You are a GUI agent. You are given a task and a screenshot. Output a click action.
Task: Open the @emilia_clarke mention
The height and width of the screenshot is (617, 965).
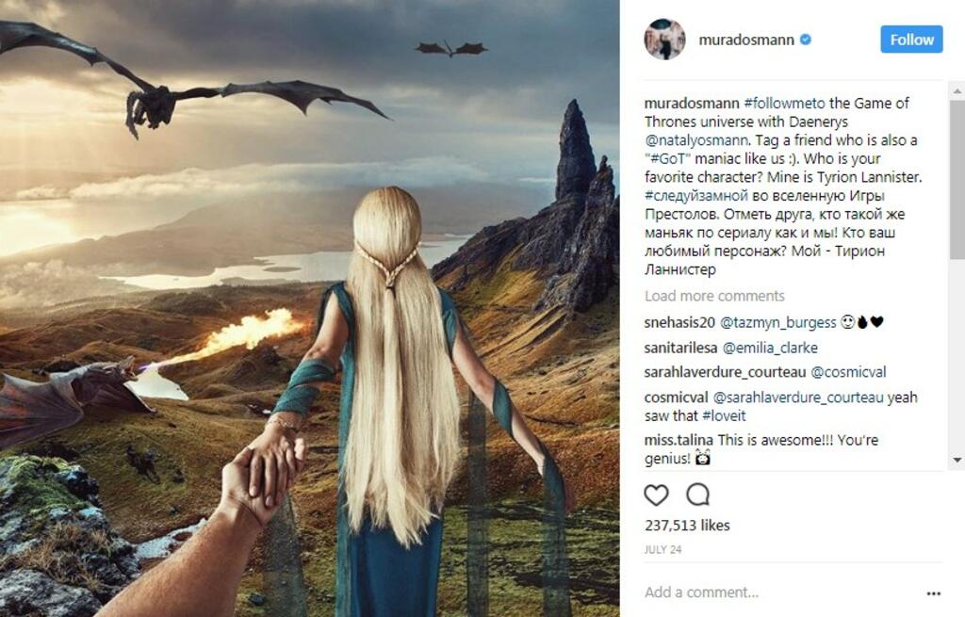pyautogui.click(x=770, y=349)
